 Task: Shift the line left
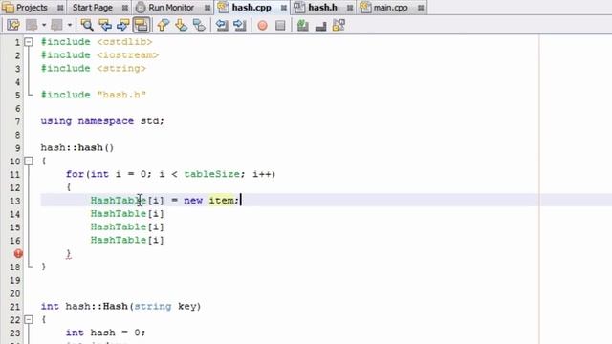pyautogui.click(x=222, y=26)
